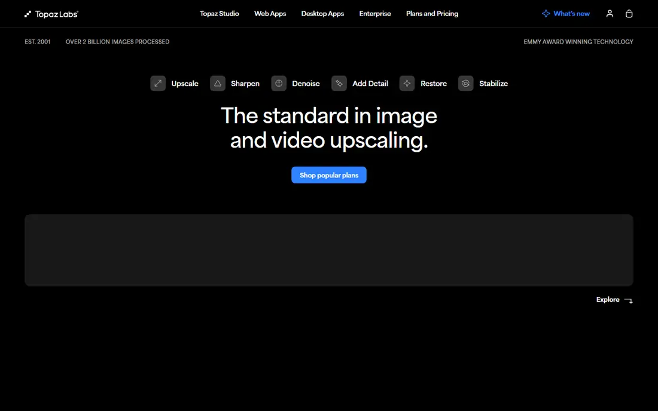Click the Restore sparkle icon
658x411 pixels.
pos(407,84)
